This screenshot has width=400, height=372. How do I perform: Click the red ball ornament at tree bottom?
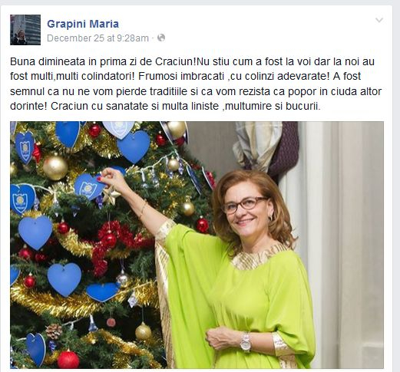coord(68,360)
